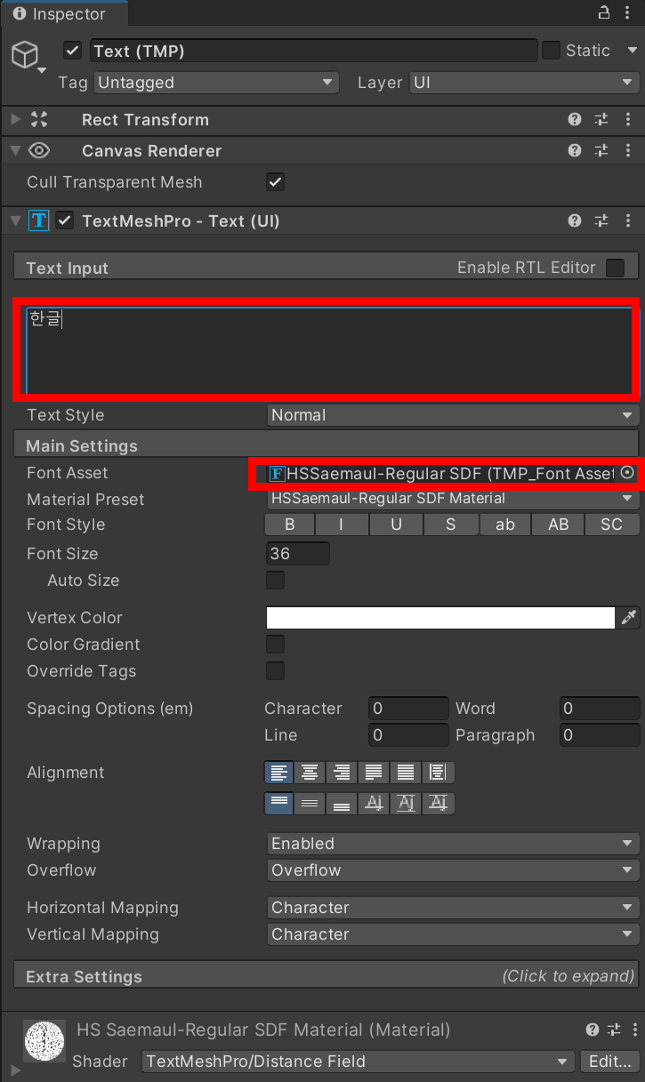Collapse the Canvas Renderer component
The width and height of the screenshot is (645, 1082).
[15, 151]
